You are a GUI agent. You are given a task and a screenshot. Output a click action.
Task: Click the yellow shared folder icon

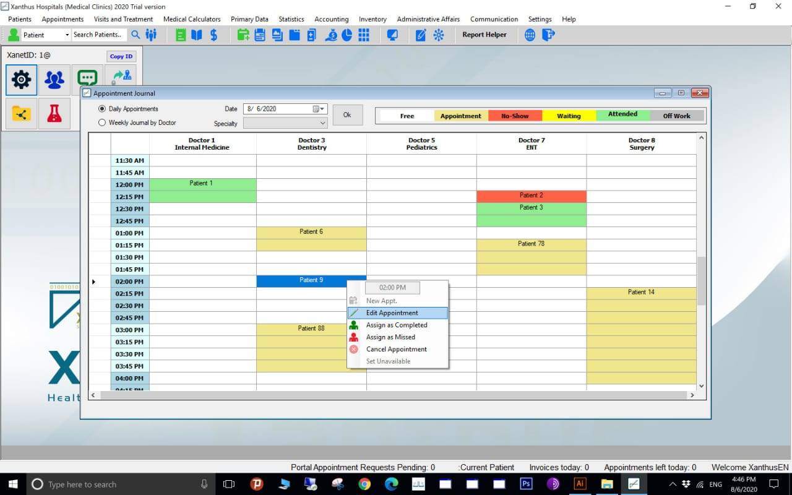tap(21, 113)
